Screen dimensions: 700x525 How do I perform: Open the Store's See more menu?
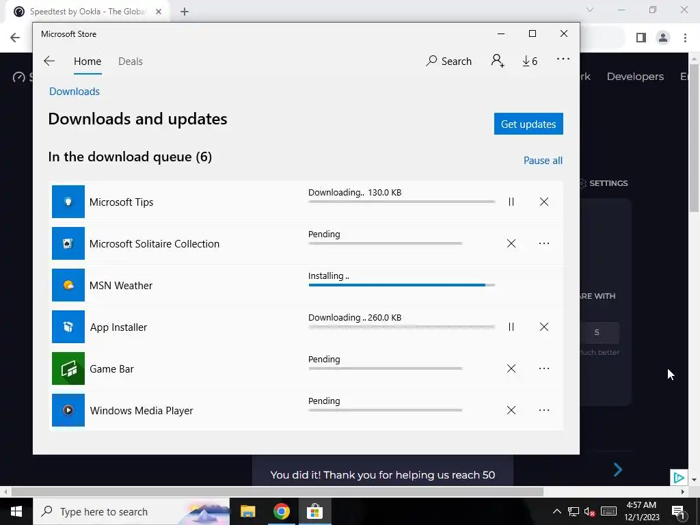point(563,59)
